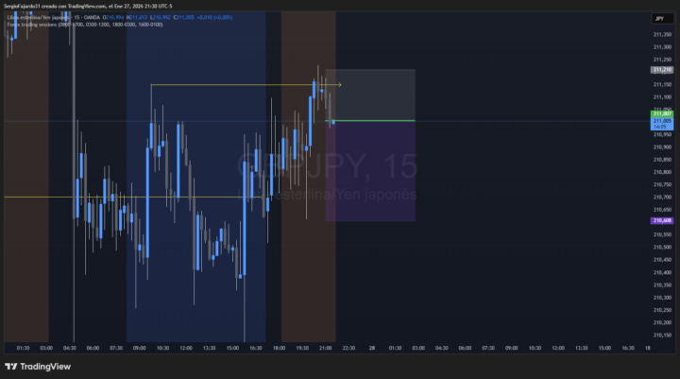Click the 210,950 price scale label

662,134
